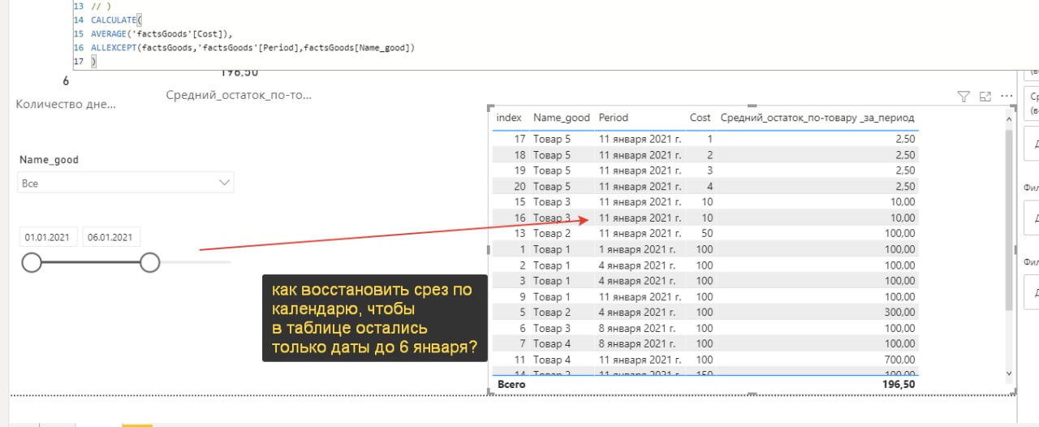This screenshot has height=427, width=1039.
Task: Select table row with index 15
Action: click(x=705, y=201)
